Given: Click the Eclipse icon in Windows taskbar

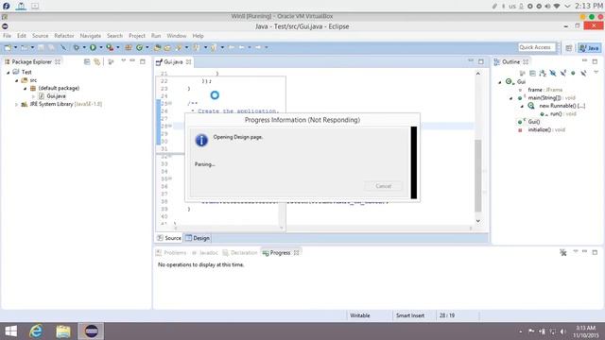Looking at the screenshot, I should [x=91, y=331].
